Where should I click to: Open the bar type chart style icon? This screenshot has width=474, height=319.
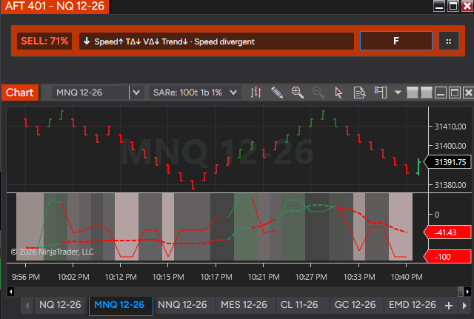click(256, 93)
